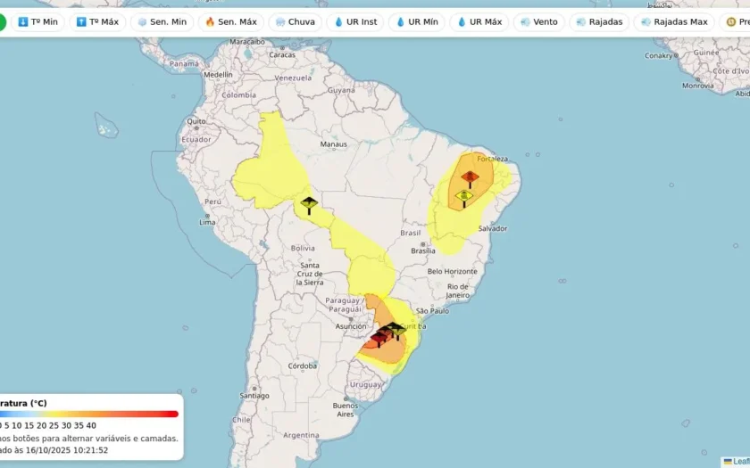Click the Córdoba city label
Screen dimensions: 750x468
303,366
